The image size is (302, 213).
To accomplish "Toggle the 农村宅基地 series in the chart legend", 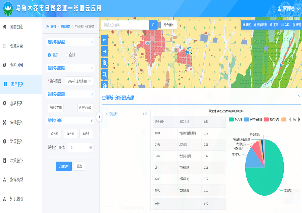I will point(253,119).
